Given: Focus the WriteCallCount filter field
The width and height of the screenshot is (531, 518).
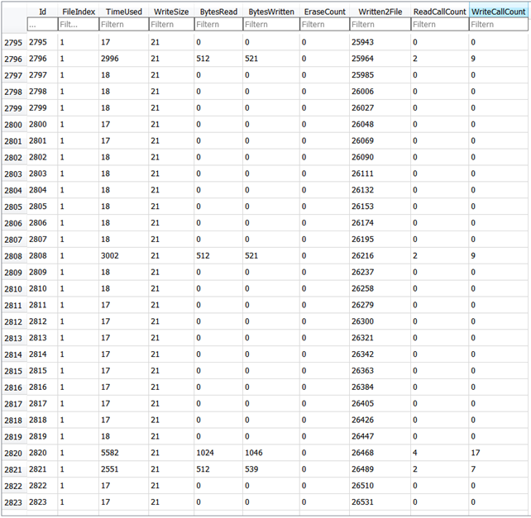Looking at the screenshot, I should [499, 24].
